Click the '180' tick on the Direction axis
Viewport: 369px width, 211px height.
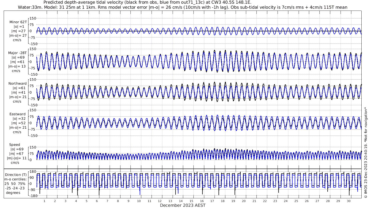pos(33,171)
